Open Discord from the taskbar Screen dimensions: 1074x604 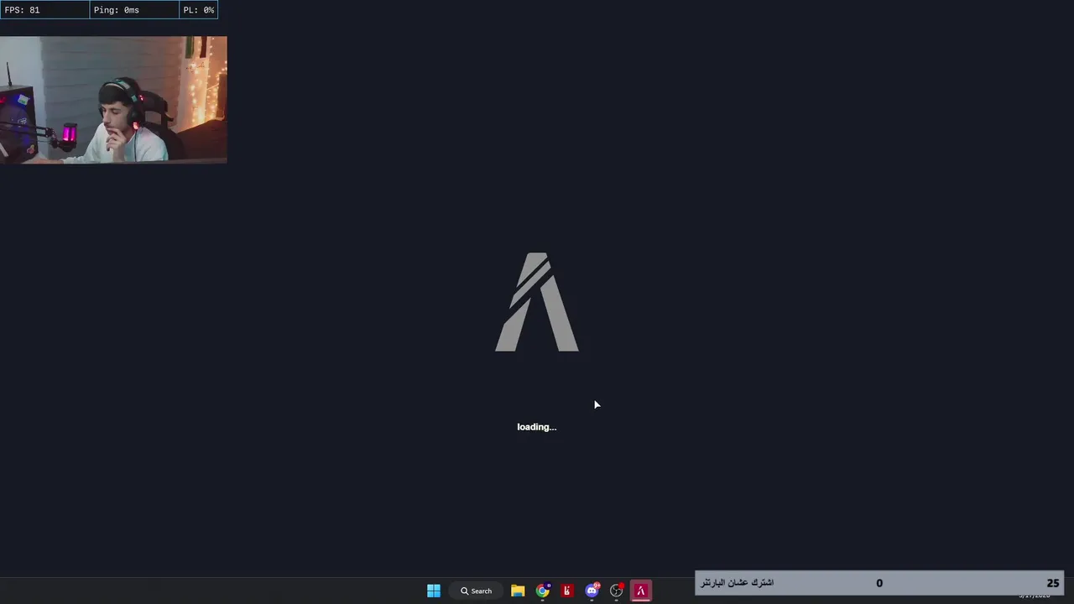tap(592, 591)
